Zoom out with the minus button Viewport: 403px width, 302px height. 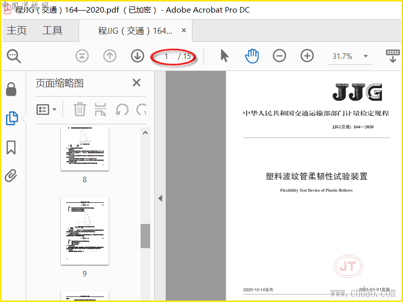tap(280, 56)
